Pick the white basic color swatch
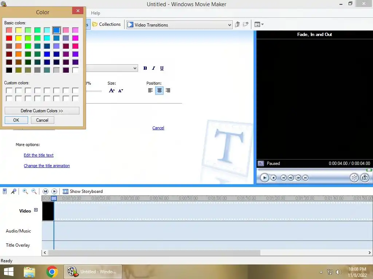373x279 pixels. (x=75, y=70)
